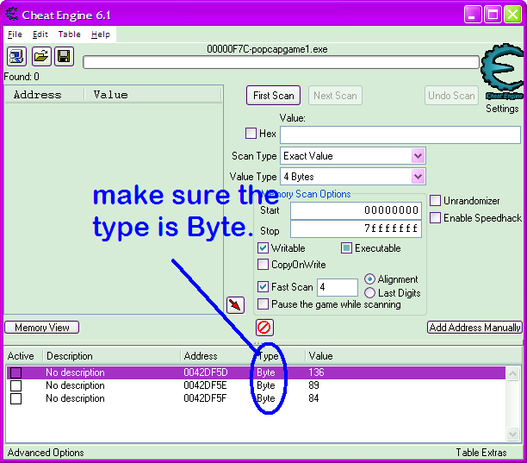Viewport: 527px width, 463px height.
Task: Save the table floppy disk icon
Action: [64, 57]
